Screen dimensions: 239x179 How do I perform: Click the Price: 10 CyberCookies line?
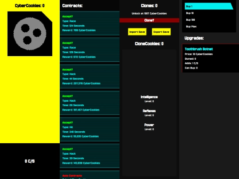click(199, 54)
